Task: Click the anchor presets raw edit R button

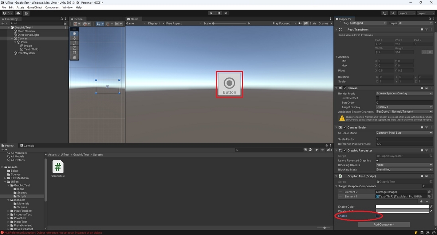Action: click(430, 52)
